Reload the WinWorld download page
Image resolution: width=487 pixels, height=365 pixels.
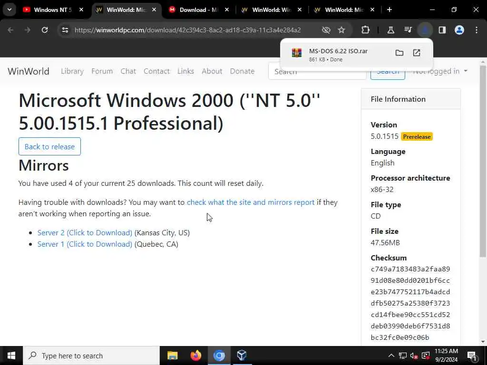(45, 30)
